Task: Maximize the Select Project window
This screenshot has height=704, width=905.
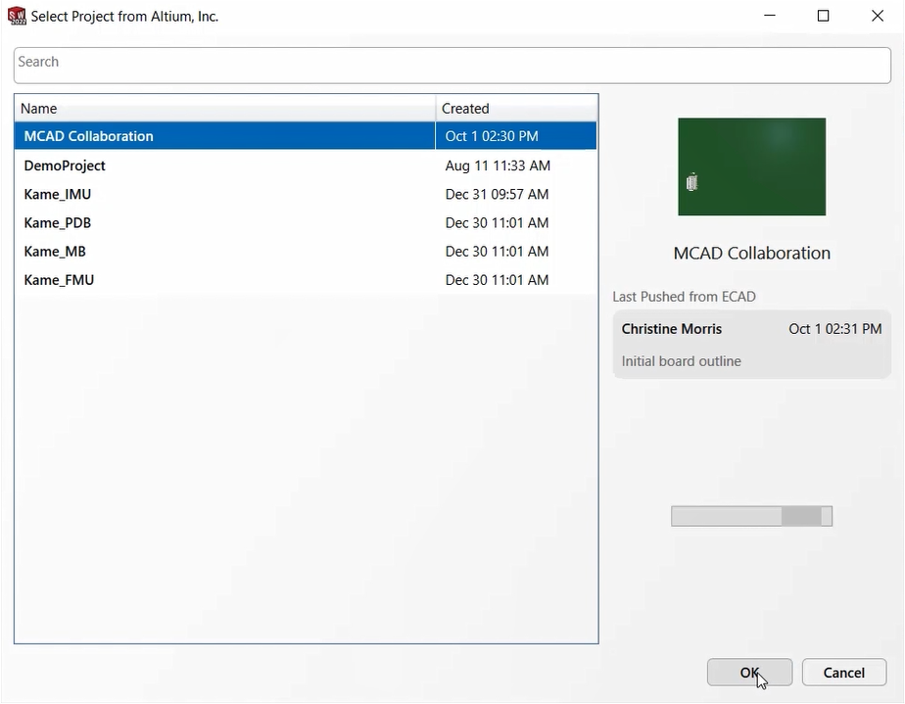Action: tap(824, 16)
